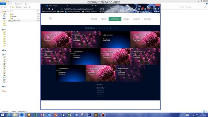Filter portfolio by category 3
Viewport: 208px width, 117px height.
pyautogui.click(x=110, y=28)
